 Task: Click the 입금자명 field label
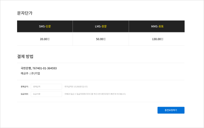(25, 94)
